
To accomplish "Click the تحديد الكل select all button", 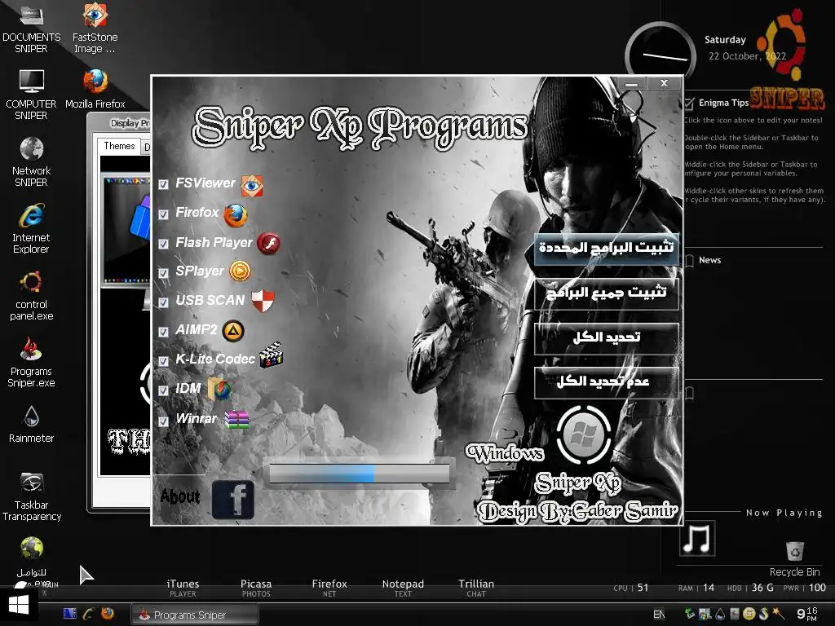I will pyautogui.click(x=607, y=337).
